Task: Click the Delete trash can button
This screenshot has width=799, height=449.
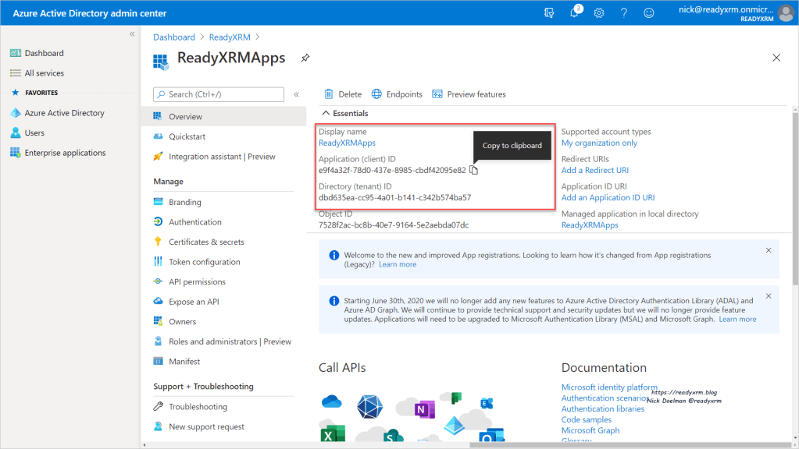Action: [343, 94]
